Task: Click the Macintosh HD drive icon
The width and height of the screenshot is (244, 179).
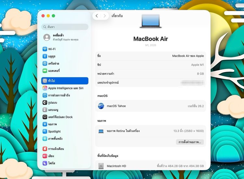Action: [101, 166]
